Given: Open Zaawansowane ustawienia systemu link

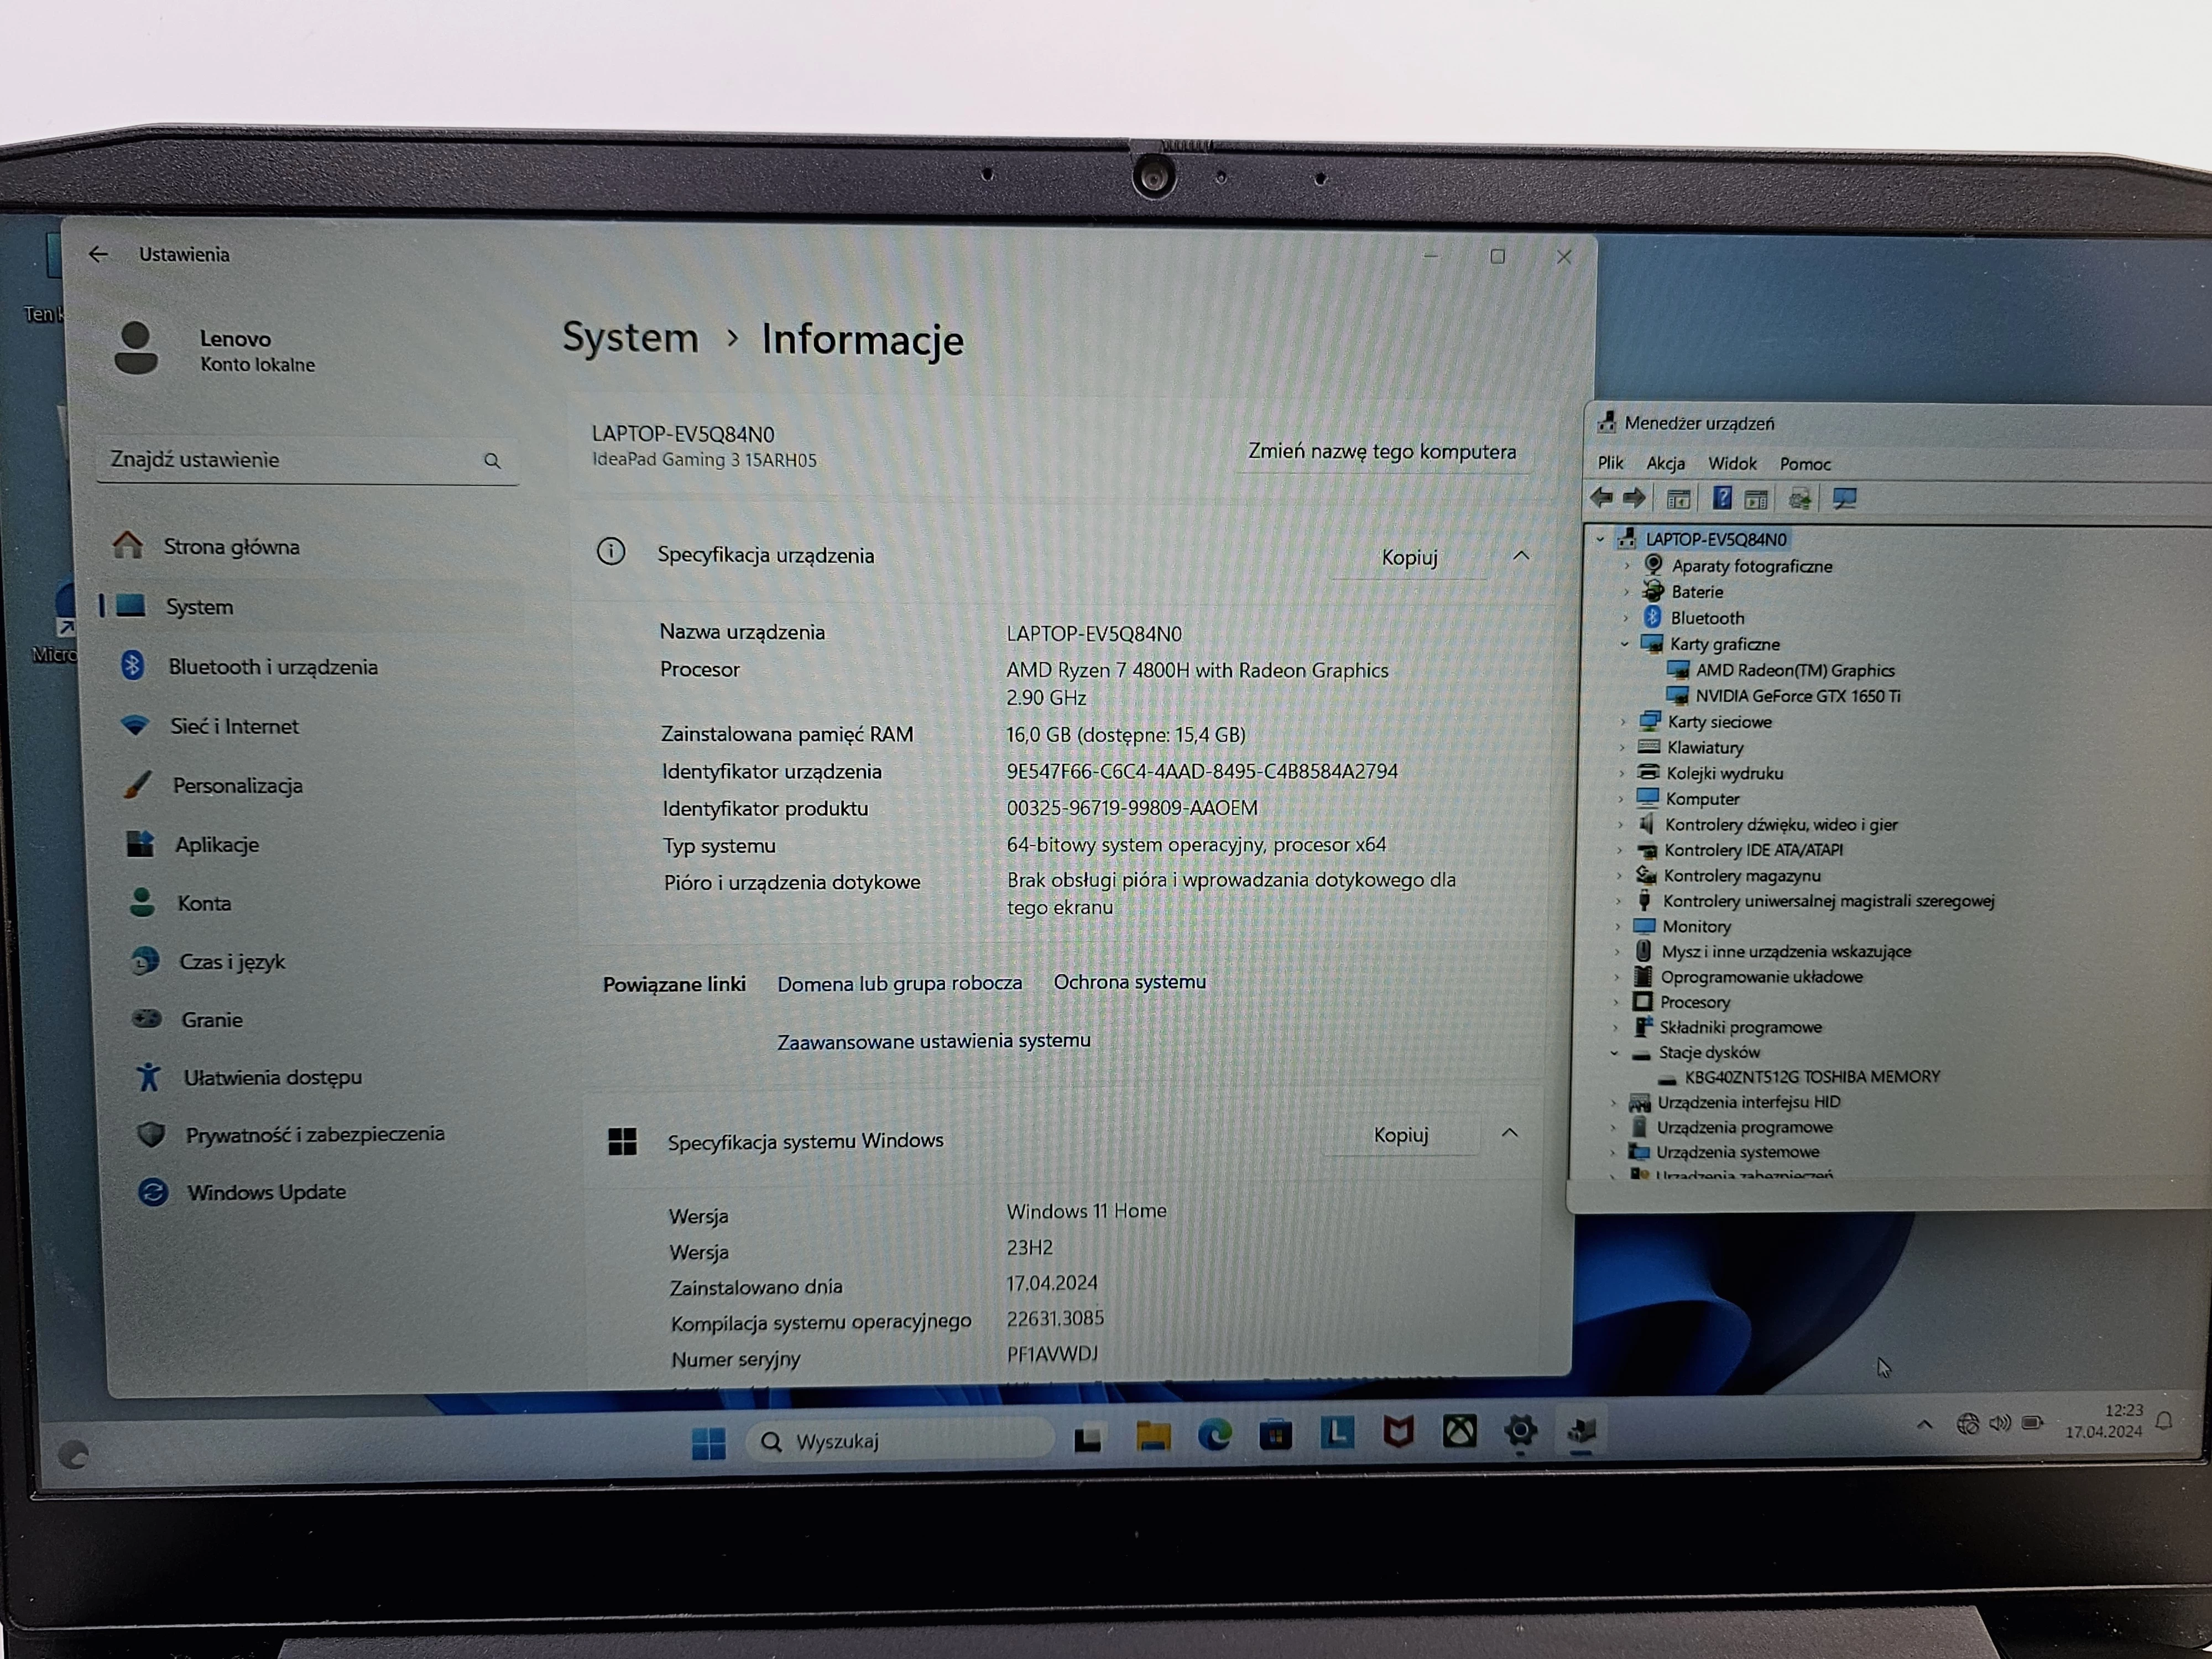Looking at the screenshot, I should click(x=934, y=1041).
